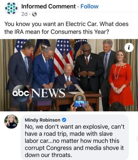
Task: Click the smartphone held up in photo
Action: click(80, 104)
